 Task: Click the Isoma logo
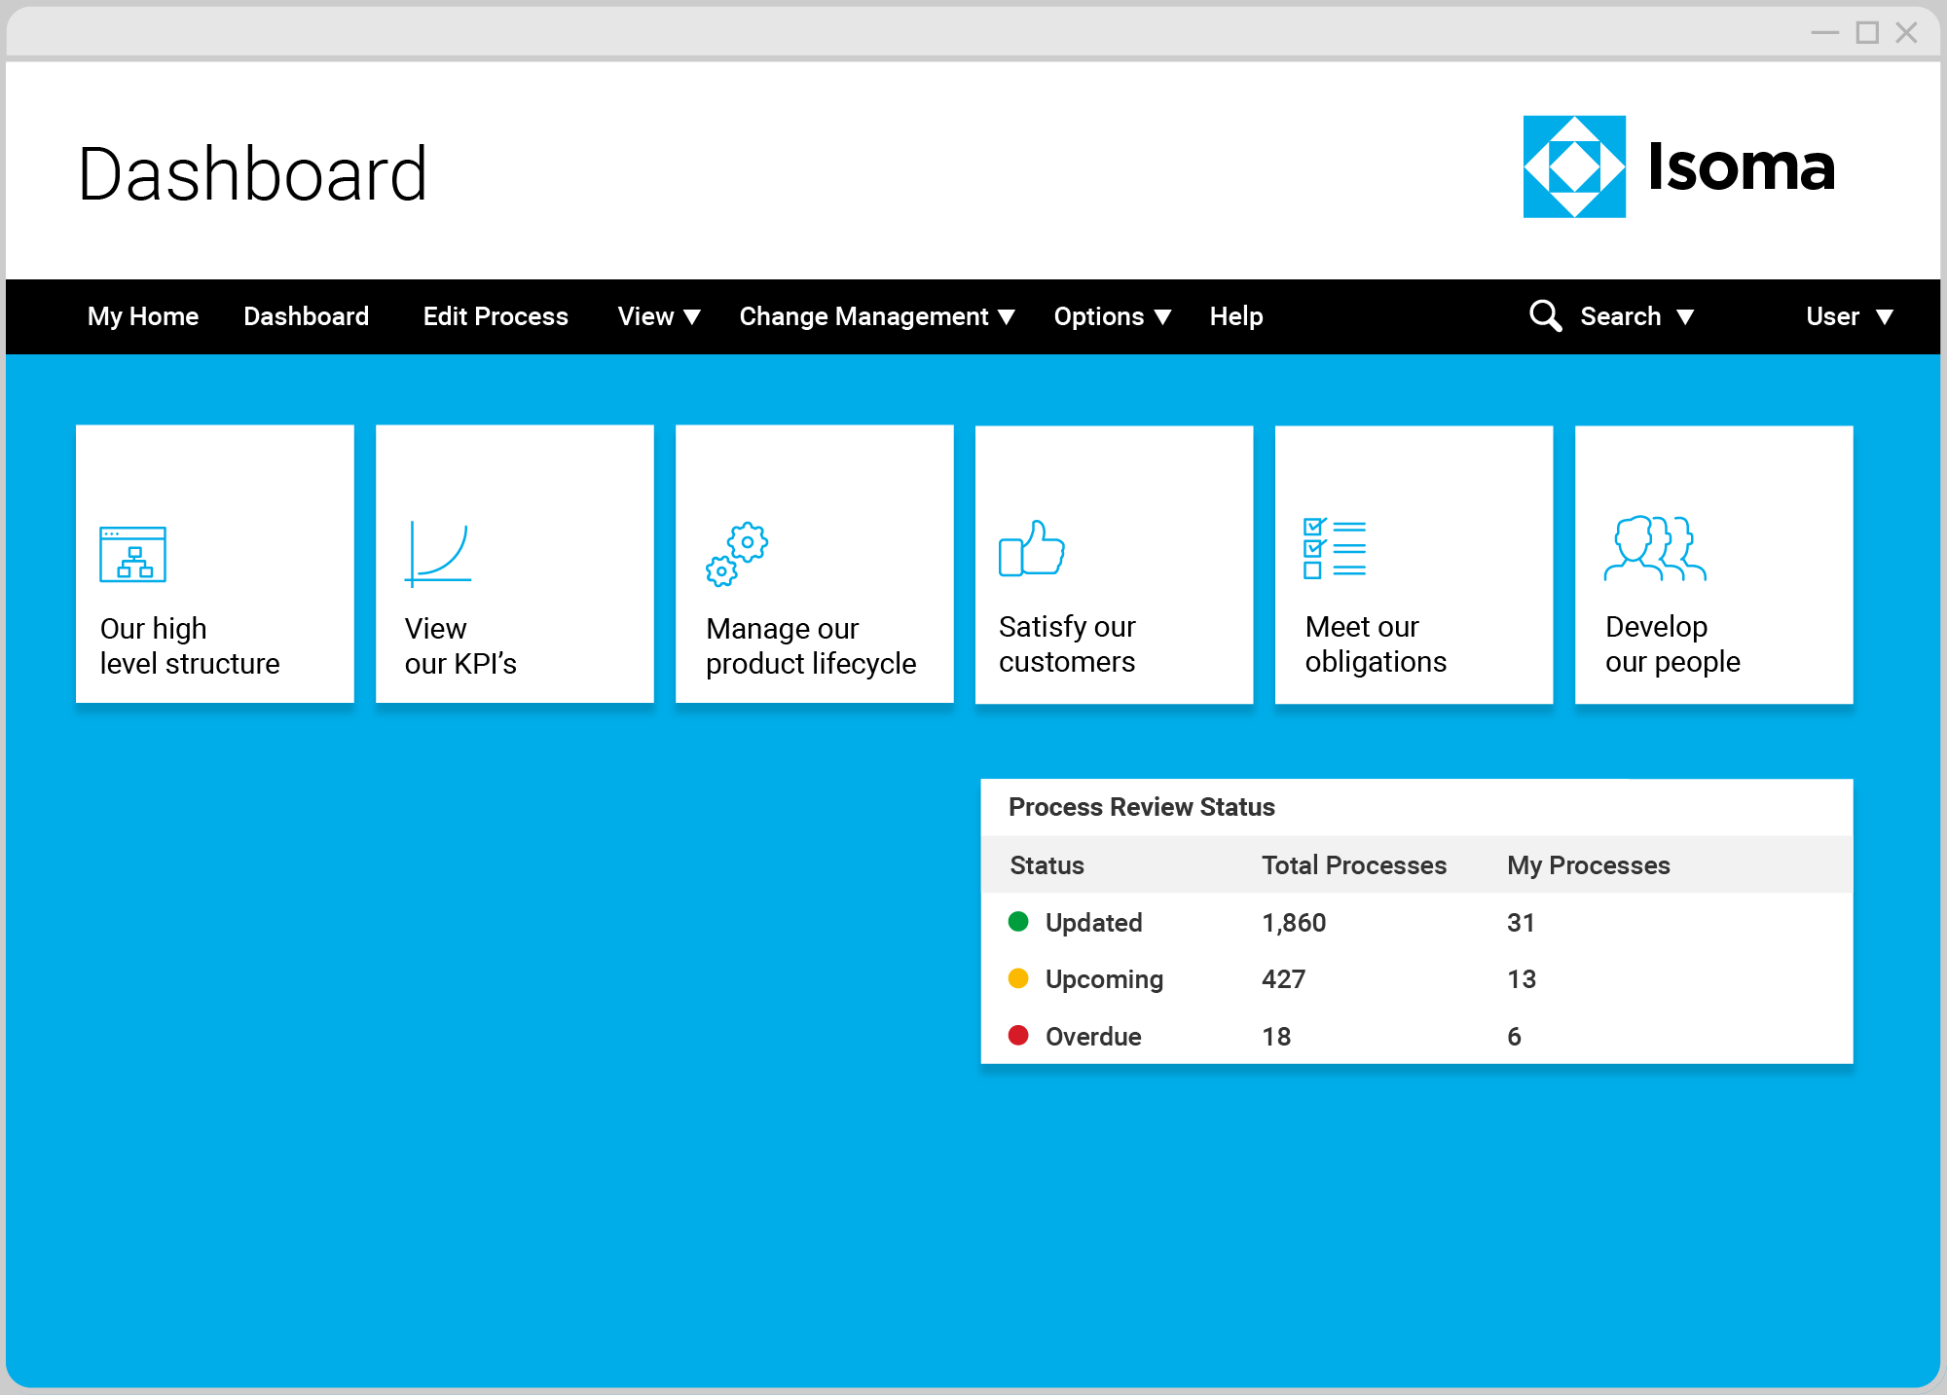1679,166
